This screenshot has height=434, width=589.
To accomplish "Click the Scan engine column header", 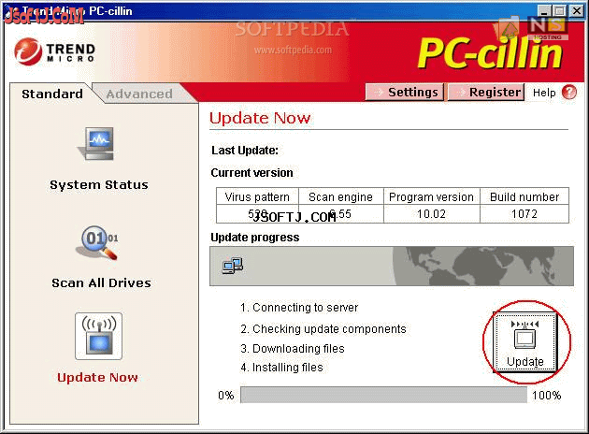I will coord(340,197).
